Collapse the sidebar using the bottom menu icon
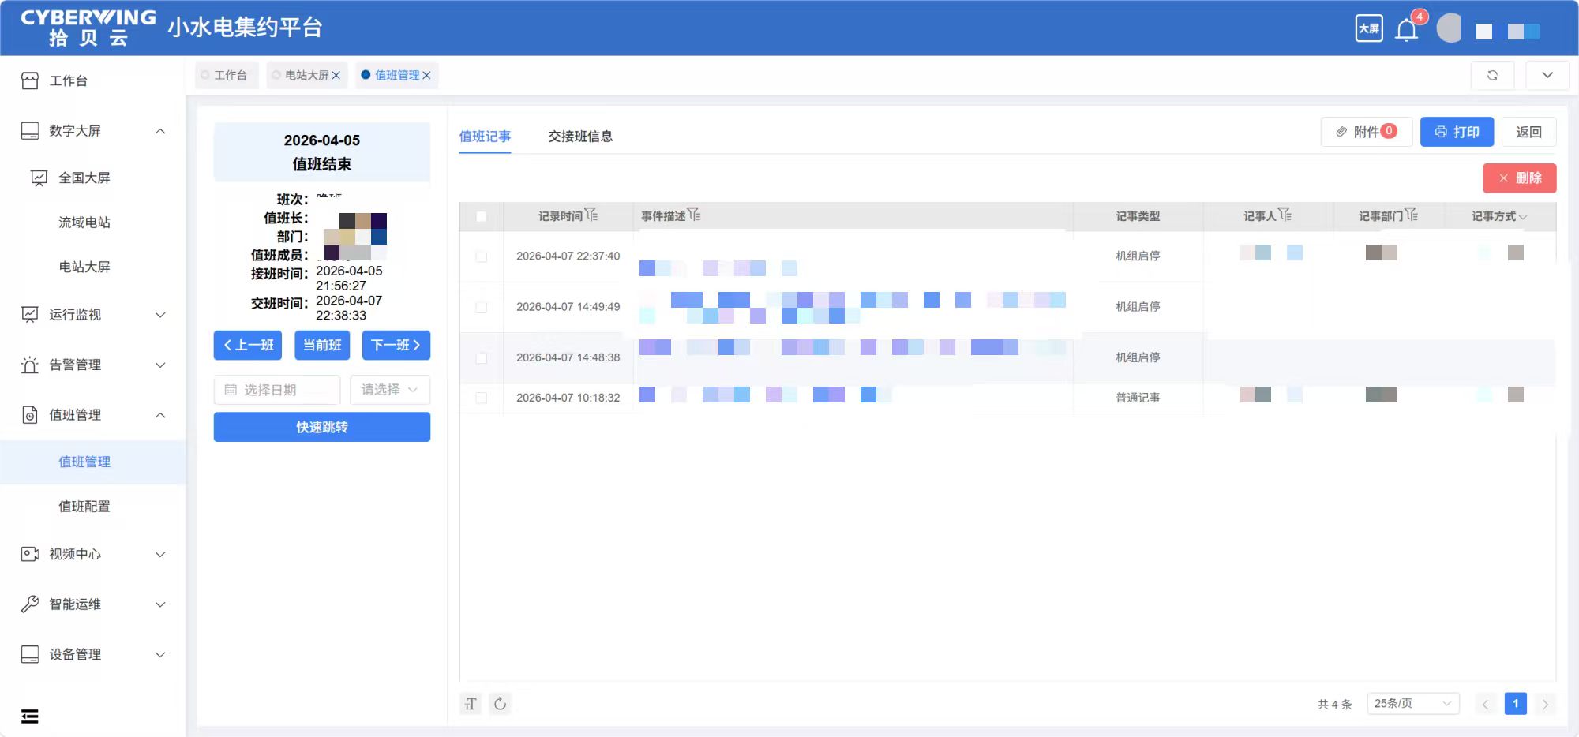The height and width of the screenshot is (737, 1579). coord(29,716)
